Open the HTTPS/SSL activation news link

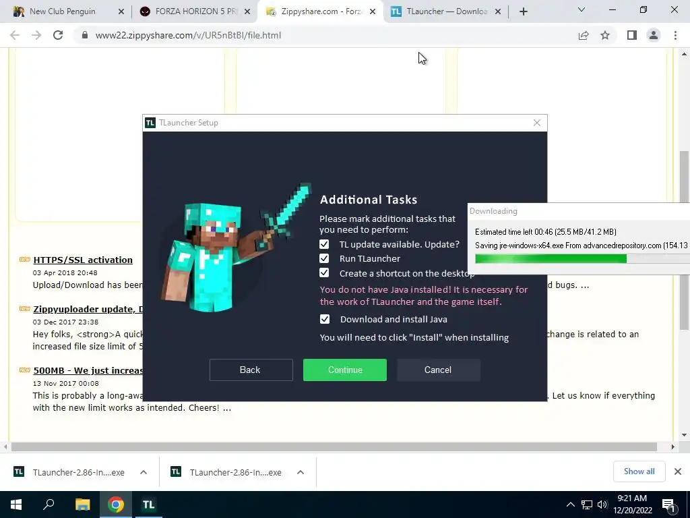[x=83, y=260]
